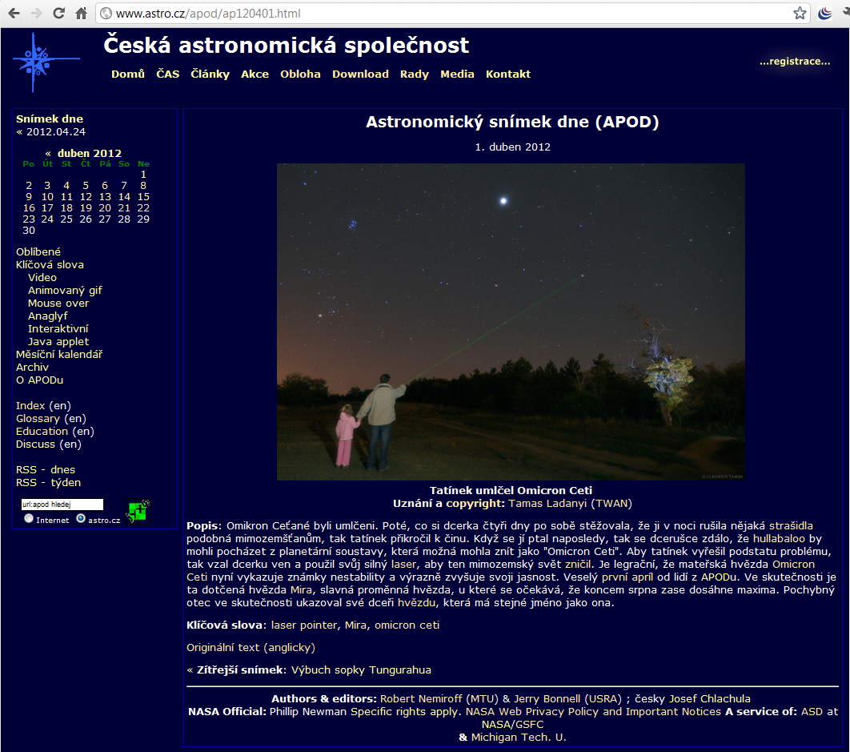850x752 pixels.
Task: Open the RSS týden feed link
Action: coord(48,483)
